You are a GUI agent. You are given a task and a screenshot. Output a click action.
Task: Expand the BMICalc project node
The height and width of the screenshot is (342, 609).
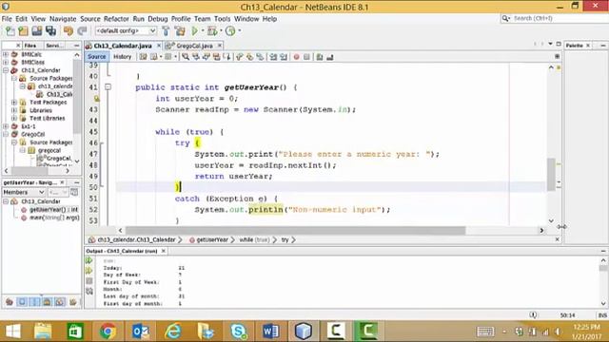point(6,54)
